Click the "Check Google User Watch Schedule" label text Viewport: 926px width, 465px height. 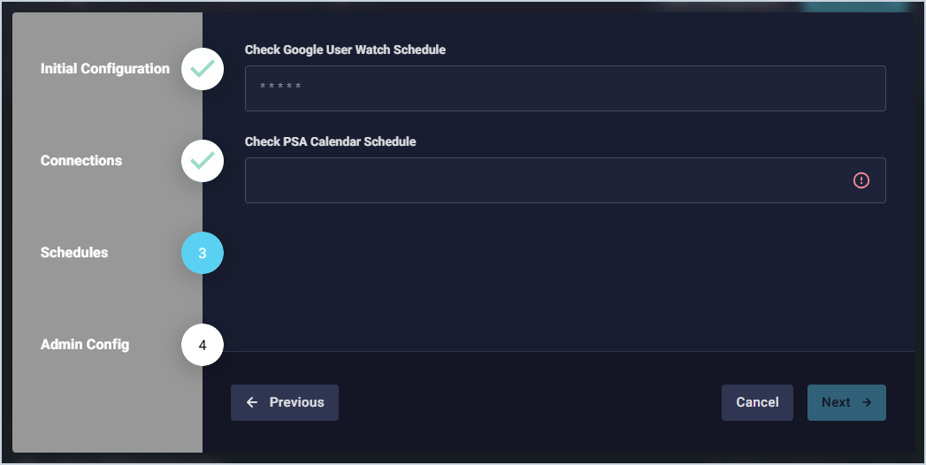coord(345,50)
